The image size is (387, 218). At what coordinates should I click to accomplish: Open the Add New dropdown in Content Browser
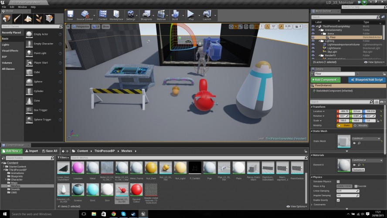coord(12,151)
